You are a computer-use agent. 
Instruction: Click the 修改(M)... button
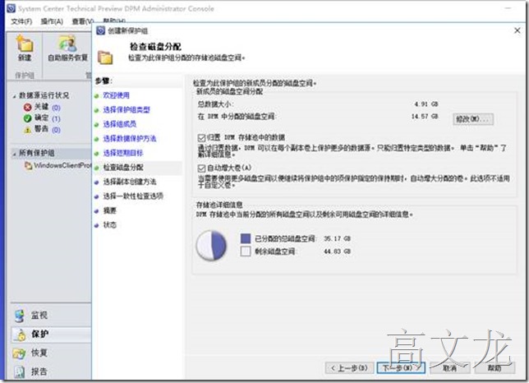[x=473, y=119]
